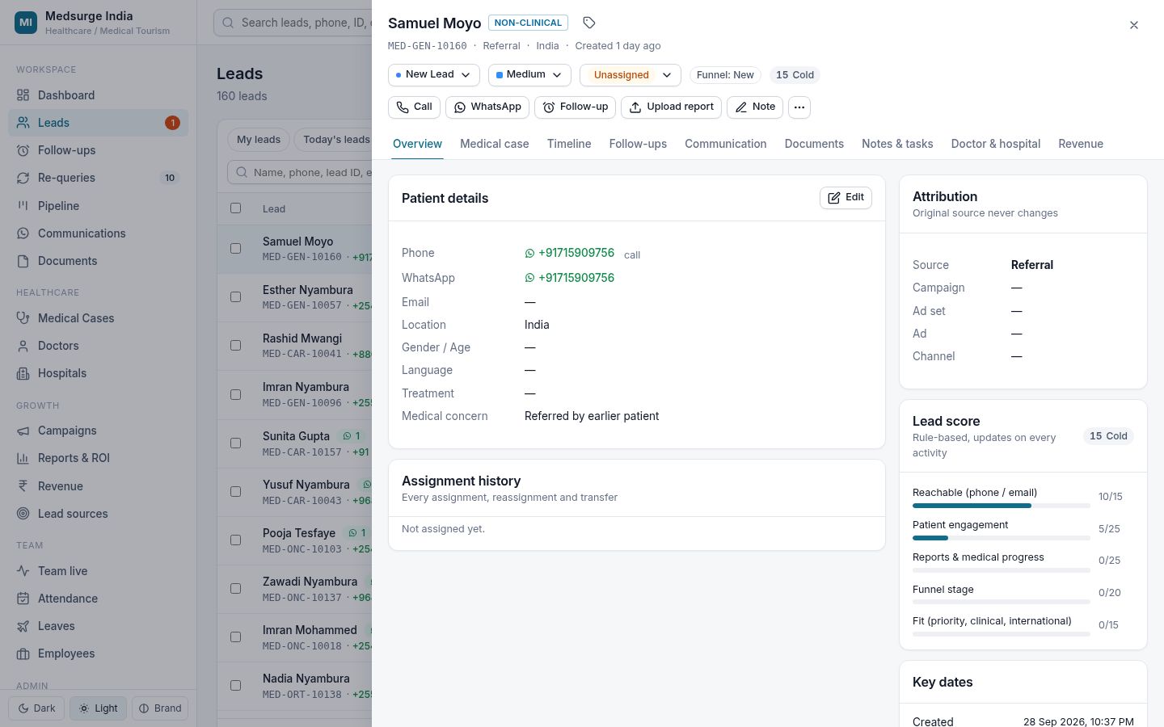Select the My leads filter chip
This screenshot has height=727, width=1164.
click(259, 140)
